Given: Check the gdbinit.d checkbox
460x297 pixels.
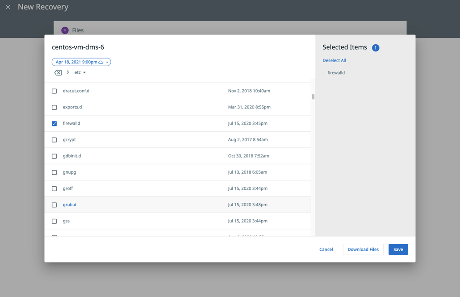Looking at the screenshot, I should pyautogui.click(x=54, y=156).
